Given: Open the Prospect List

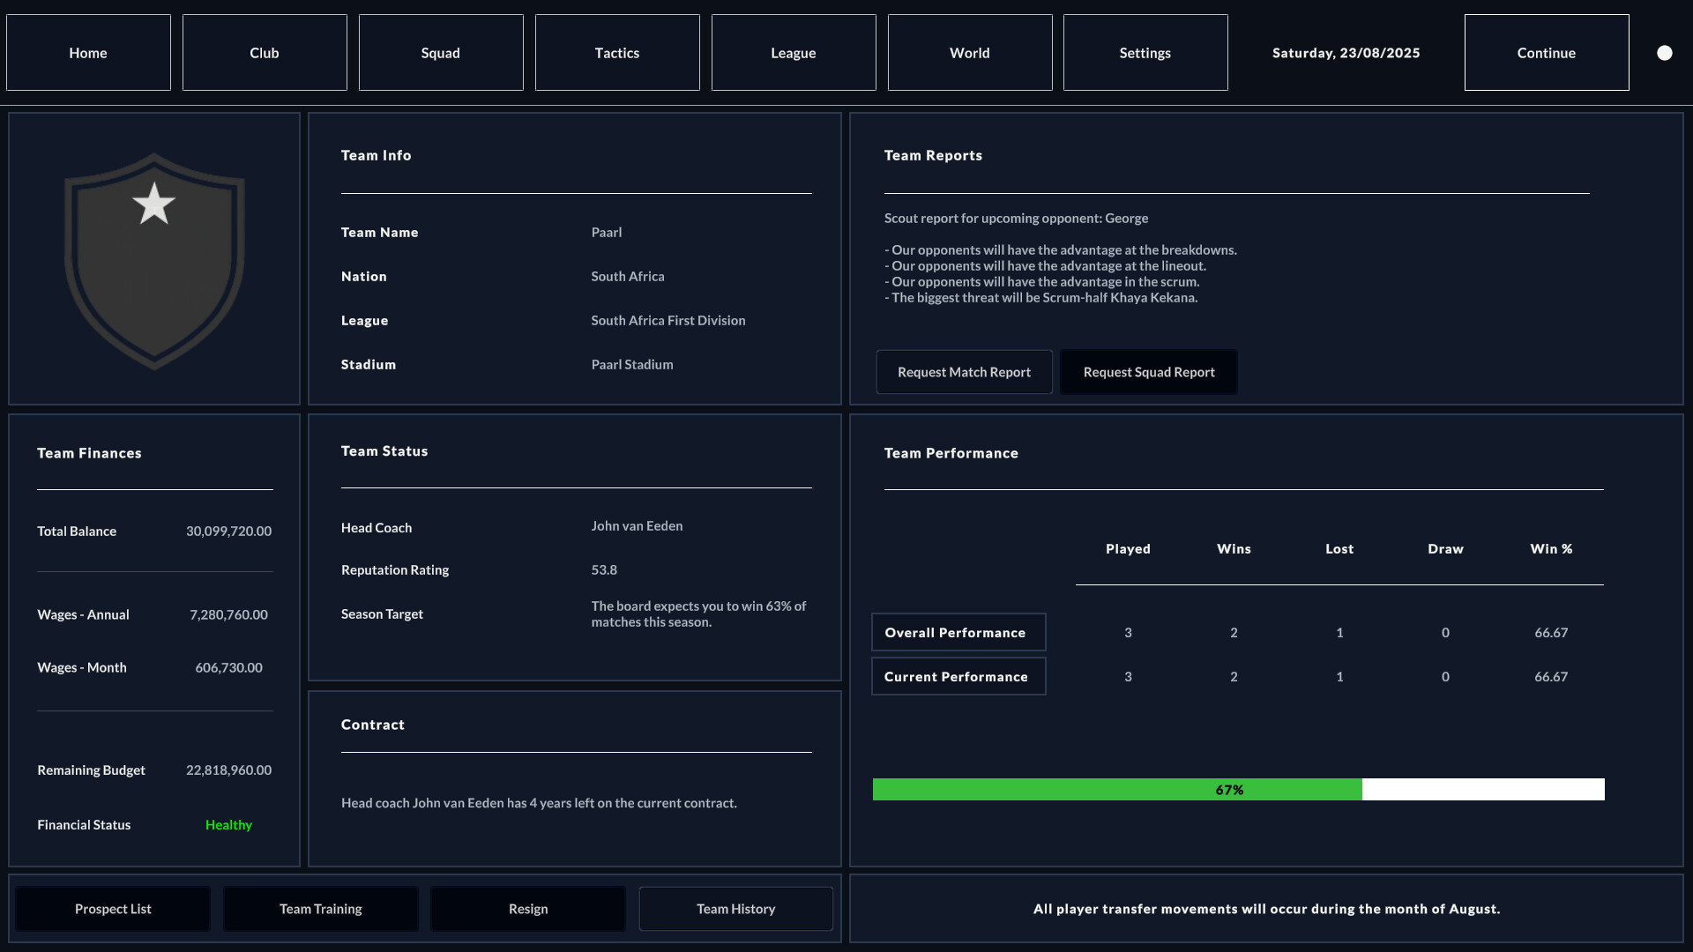Looking at the screenshot, I should [x=112, y=908].
